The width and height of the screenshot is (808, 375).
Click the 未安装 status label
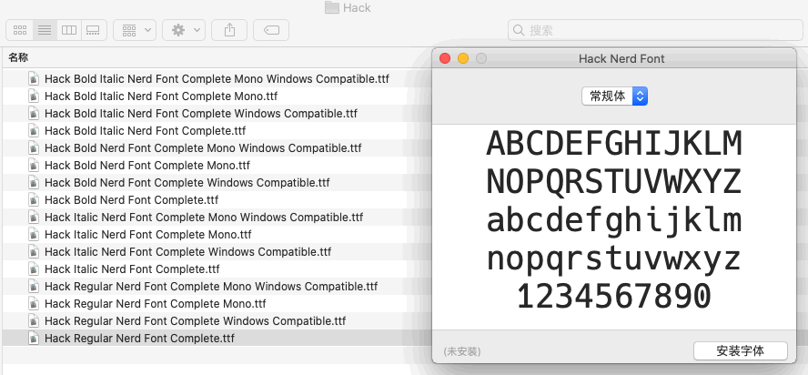(462, 351)
